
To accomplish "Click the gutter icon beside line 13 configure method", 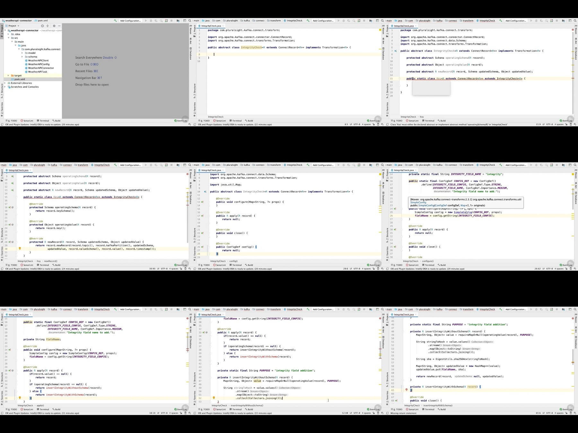I will click(x=203, y=202).
